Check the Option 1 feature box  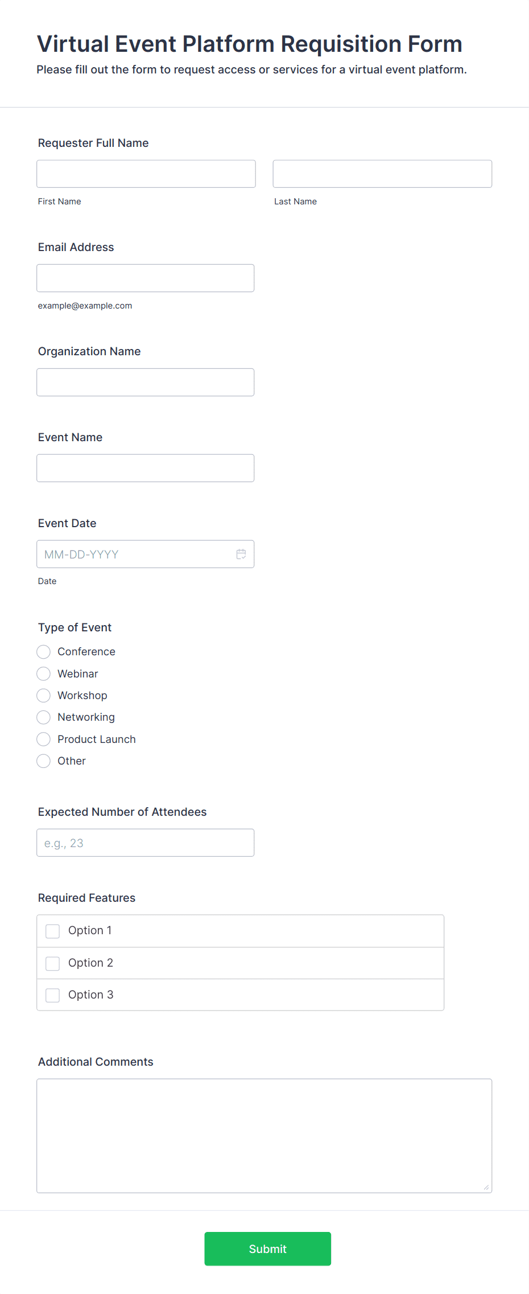tap(53, 931)
